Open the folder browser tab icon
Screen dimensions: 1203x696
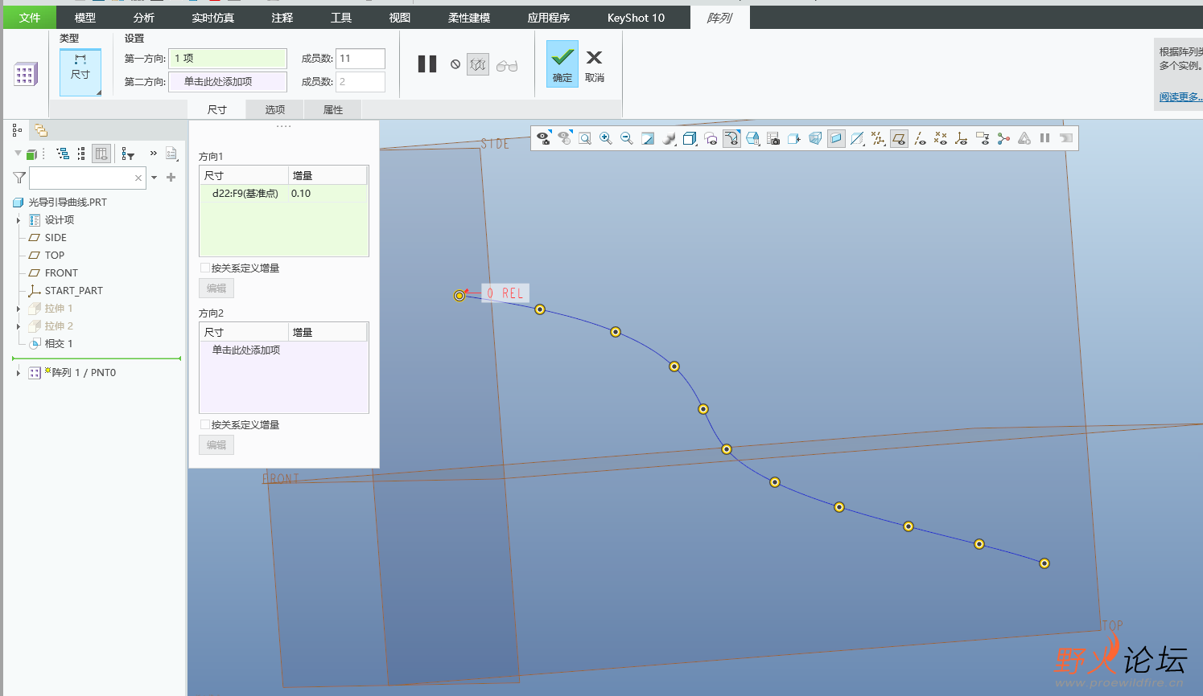click(x=41, y=130)
